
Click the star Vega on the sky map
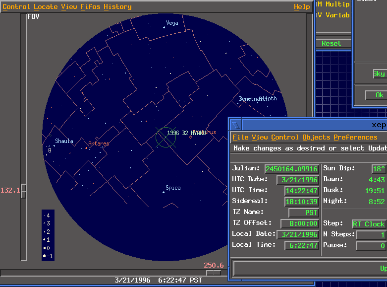click(x=164, y=27)
